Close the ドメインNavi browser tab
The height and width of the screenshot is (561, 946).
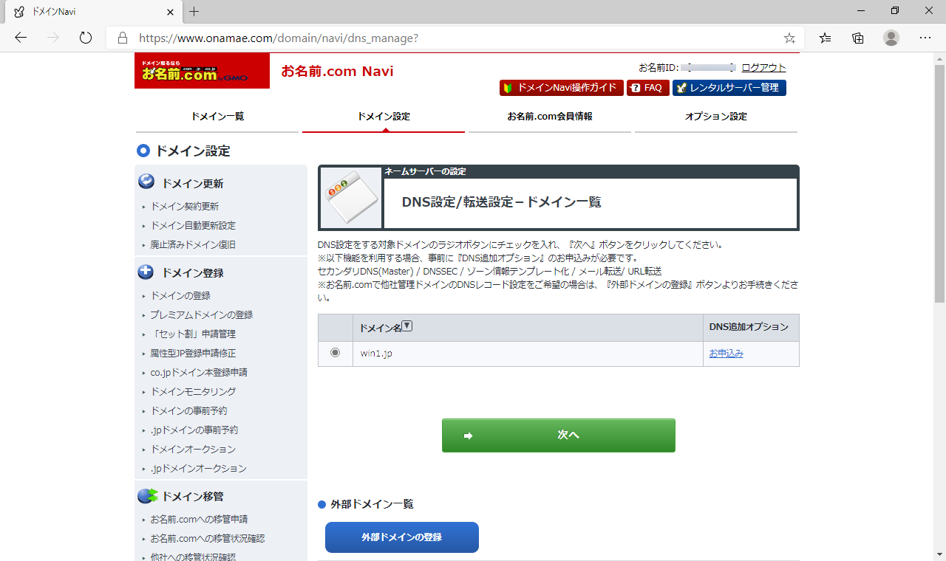[170, 12]
